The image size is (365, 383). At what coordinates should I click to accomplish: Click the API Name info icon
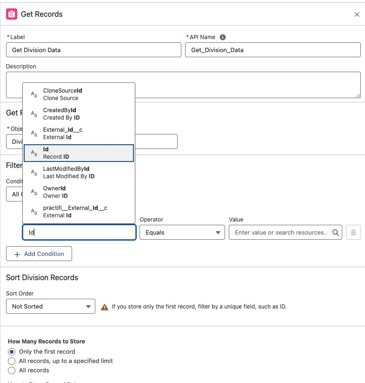pos(223,37)
